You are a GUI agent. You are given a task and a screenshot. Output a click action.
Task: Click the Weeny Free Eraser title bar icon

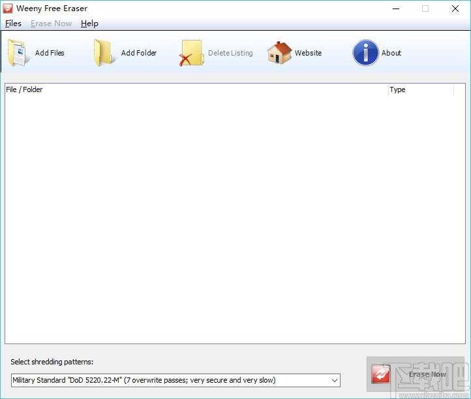[x=8, y=8]
